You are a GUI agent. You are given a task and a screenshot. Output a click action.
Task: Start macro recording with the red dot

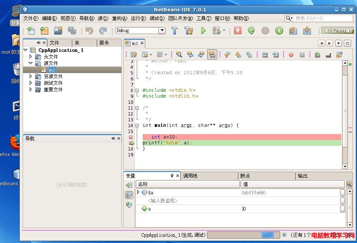coord(291,55)
